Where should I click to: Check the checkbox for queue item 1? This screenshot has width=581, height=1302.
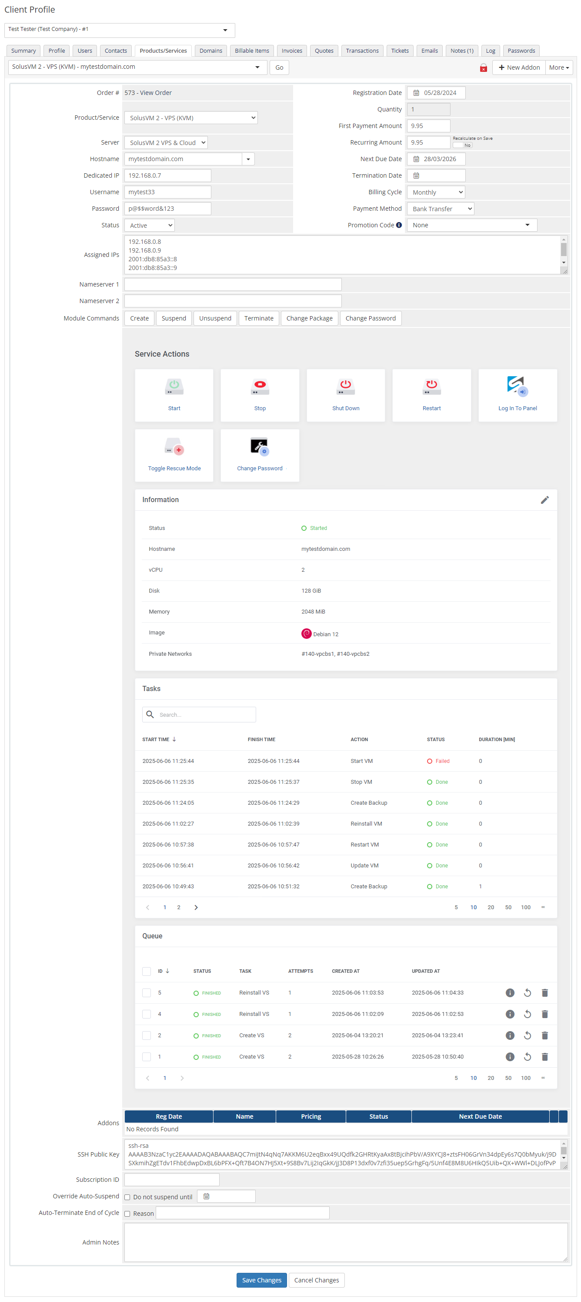147,1056
